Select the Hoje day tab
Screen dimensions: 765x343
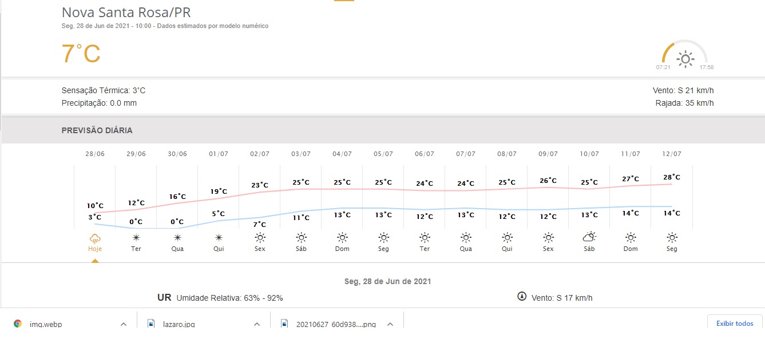[95, 249]
